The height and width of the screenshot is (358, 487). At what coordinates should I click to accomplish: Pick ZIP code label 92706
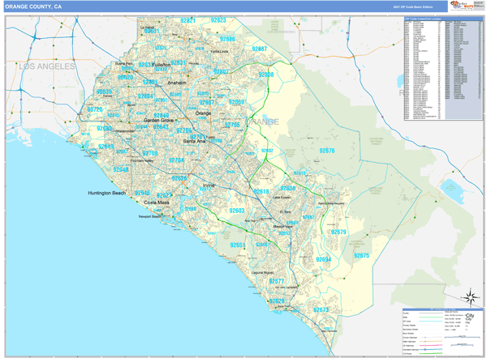pyautogui.click(x=184, y=130)
